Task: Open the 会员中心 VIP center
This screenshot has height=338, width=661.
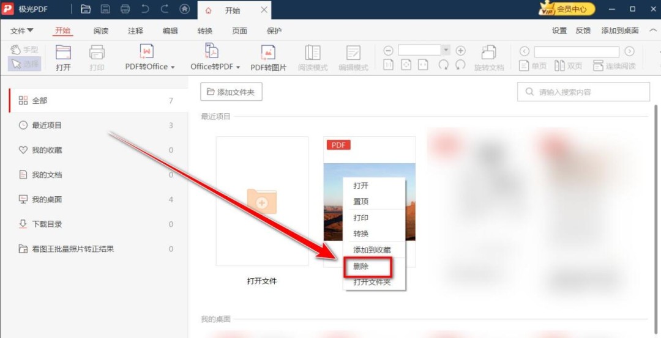Action: (x=567, y=9)
